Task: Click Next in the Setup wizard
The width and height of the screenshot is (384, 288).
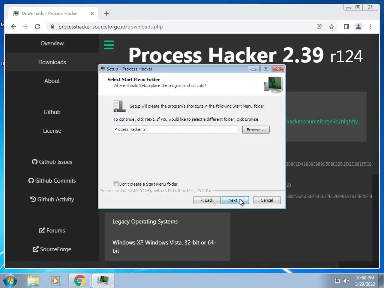Action: pos(235,200)
